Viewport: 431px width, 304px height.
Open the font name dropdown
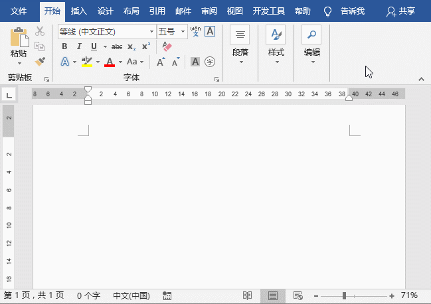(x=151, y=31)
